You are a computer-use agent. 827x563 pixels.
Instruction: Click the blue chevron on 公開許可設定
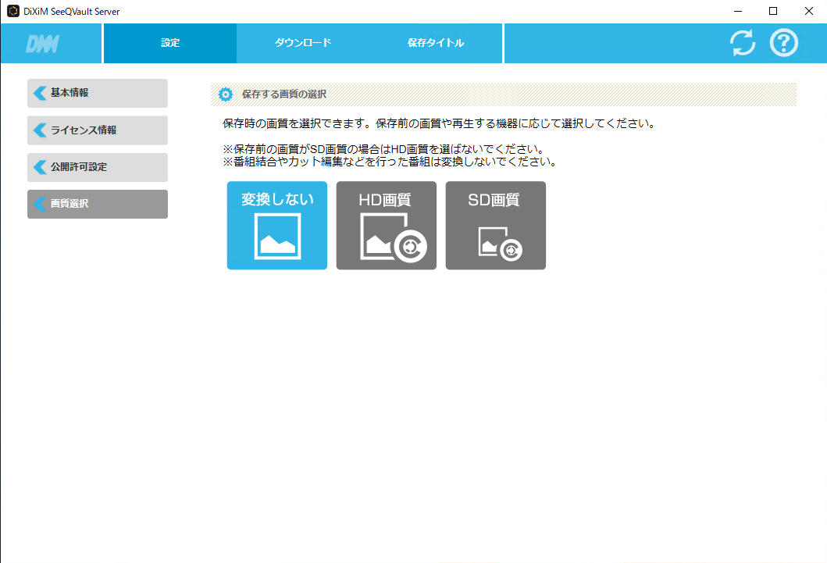(40, 167)
